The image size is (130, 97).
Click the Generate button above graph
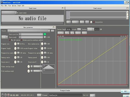tap(78, 33)
